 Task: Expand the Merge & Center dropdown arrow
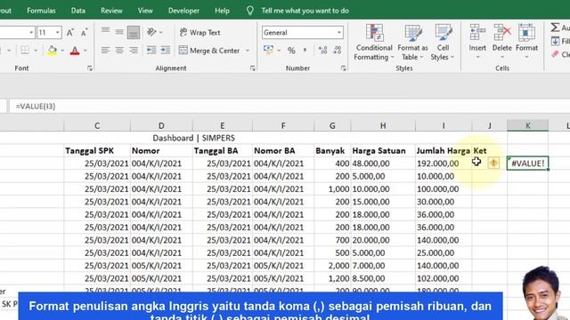(x=248, y=51)
